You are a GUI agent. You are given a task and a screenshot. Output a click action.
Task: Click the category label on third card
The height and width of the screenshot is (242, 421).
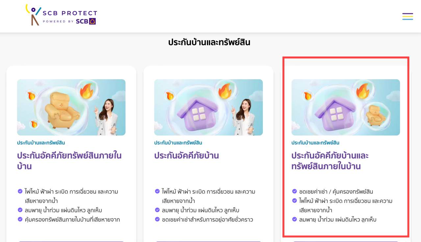[x=315, y=143]
